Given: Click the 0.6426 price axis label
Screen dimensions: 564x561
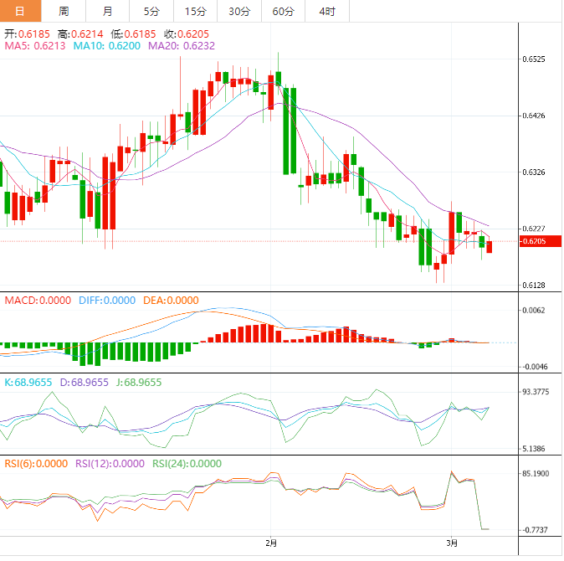Looking at the screenshot, I should [534, 116].
